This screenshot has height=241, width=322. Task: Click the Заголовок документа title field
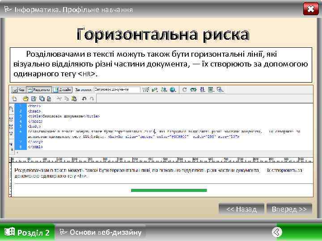(x=117, y=90)
